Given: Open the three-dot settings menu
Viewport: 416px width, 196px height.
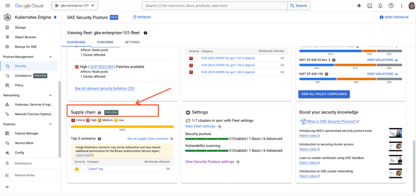Looking at the screenshot, I should coord(402,6).
